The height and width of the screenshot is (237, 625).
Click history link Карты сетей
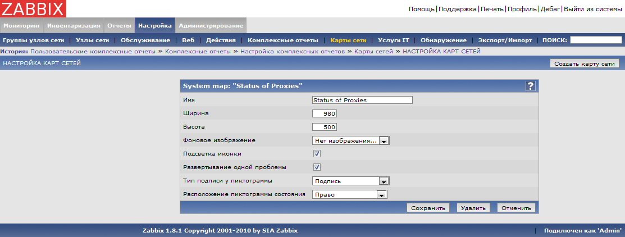tap(373, 52)
